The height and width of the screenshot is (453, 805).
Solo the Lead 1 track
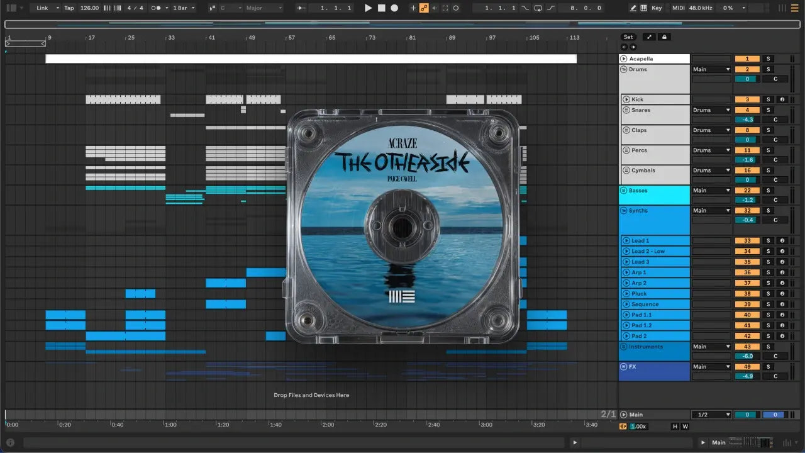(x=768, y=240)
